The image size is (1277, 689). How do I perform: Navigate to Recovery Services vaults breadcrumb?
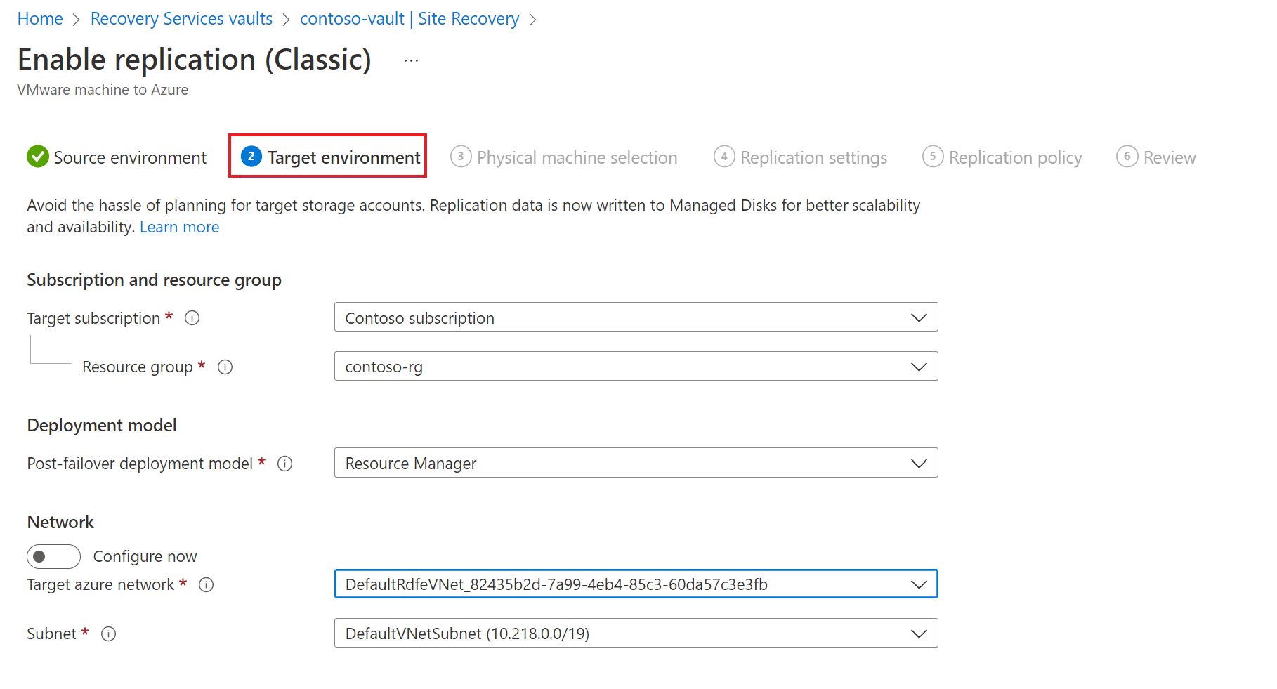(181, 19)
